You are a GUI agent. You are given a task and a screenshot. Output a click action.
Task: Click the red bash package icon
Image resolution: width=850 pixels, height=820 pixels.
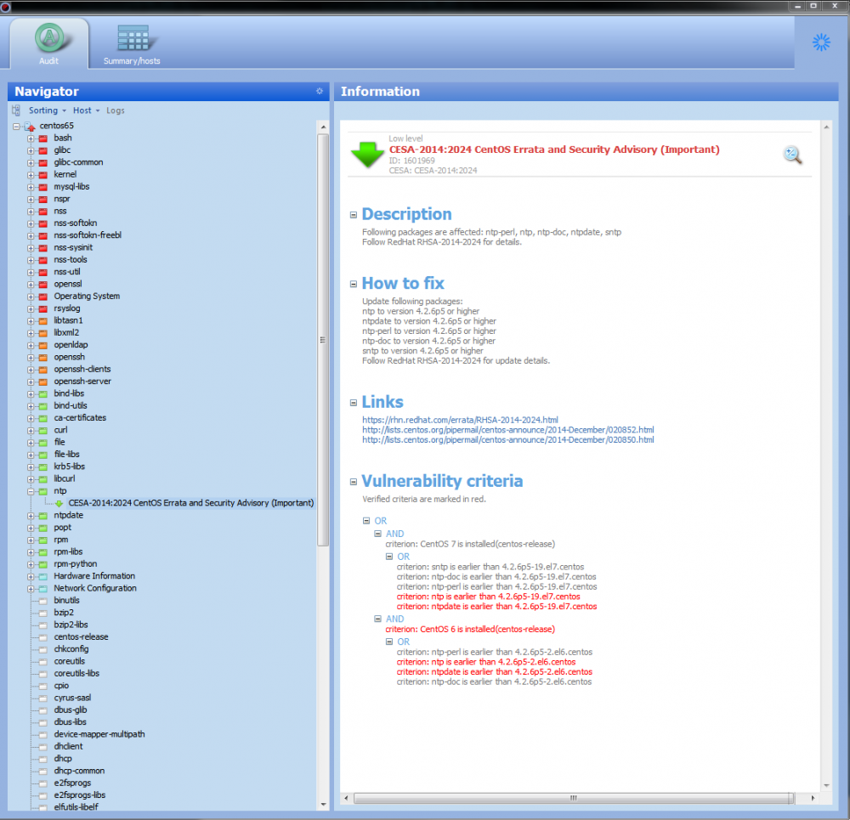tap(42, 139)
